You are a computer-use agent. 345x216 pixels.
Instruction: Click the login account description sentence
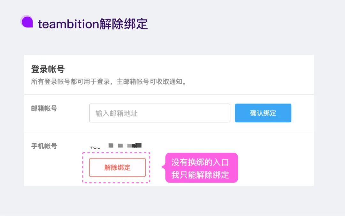[x=109, y=81]
